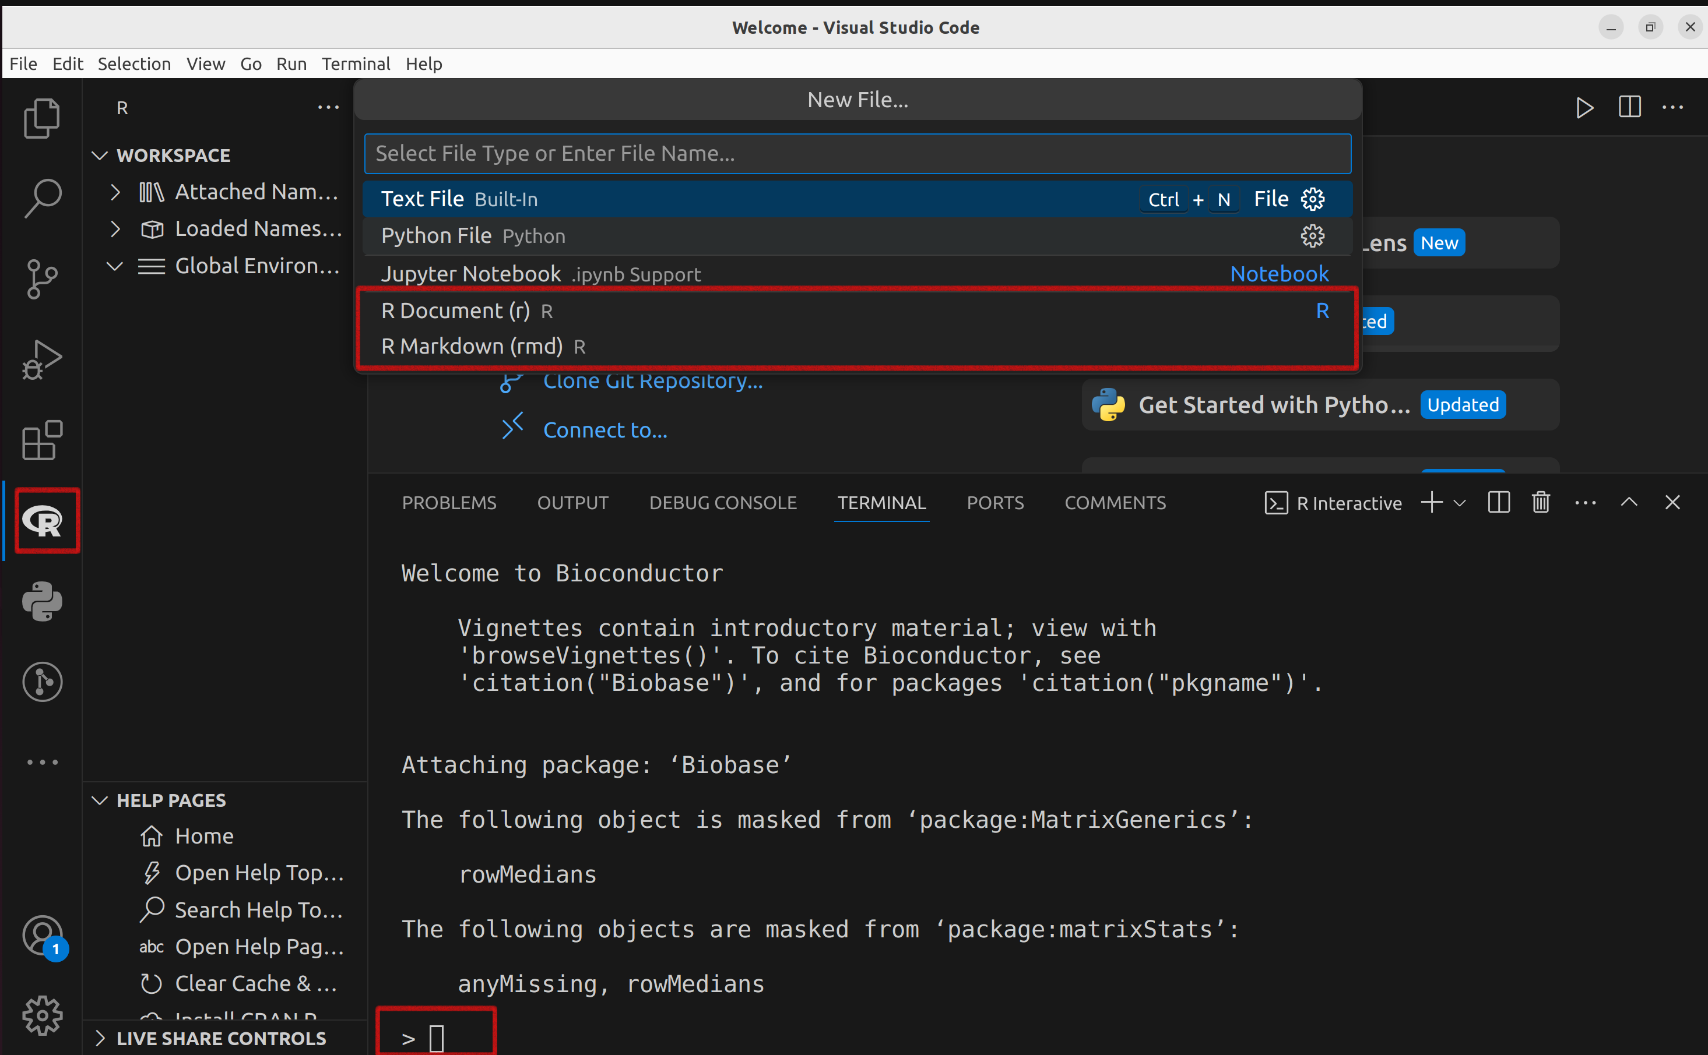Viewport: 1708px width, 1055px height.
Task: Open terminal panel More Actions ellipsis
Action: point(1585,502)
